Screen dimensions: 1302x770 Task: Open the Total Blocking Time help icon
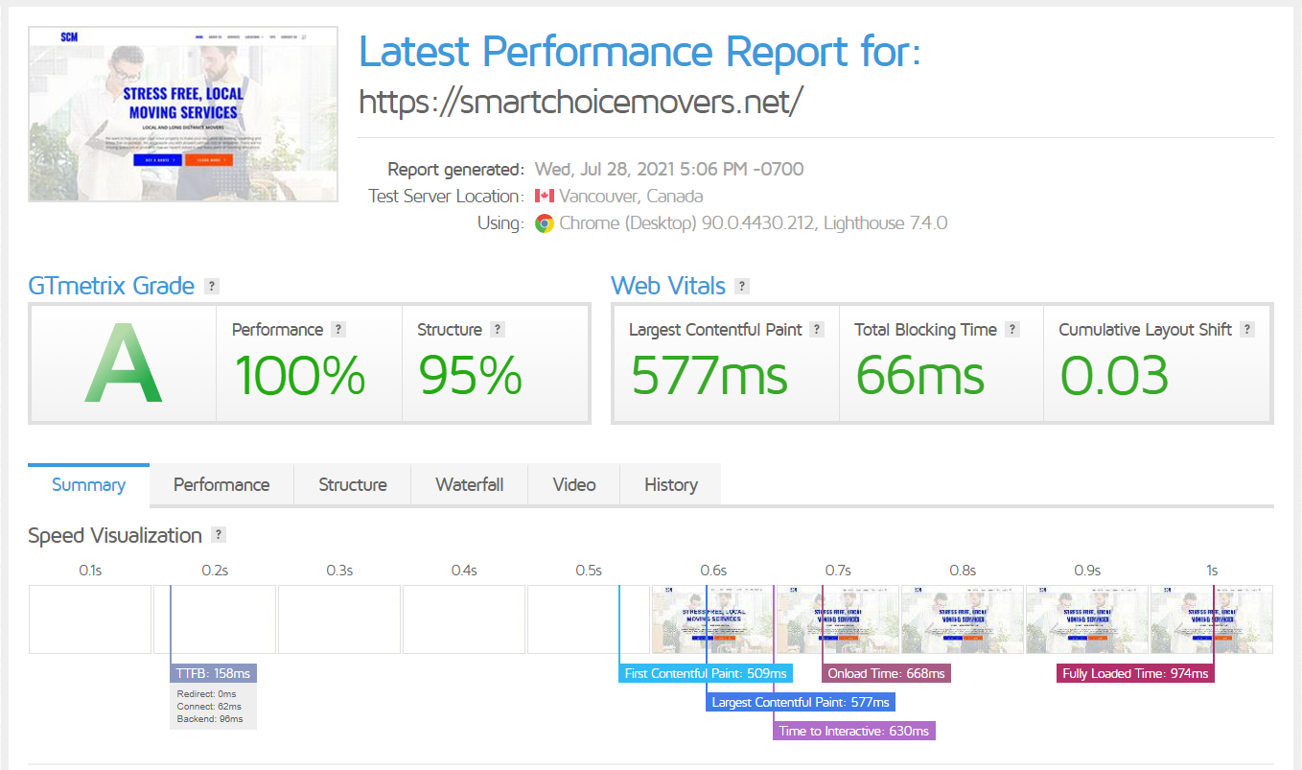click(1013, 329)
